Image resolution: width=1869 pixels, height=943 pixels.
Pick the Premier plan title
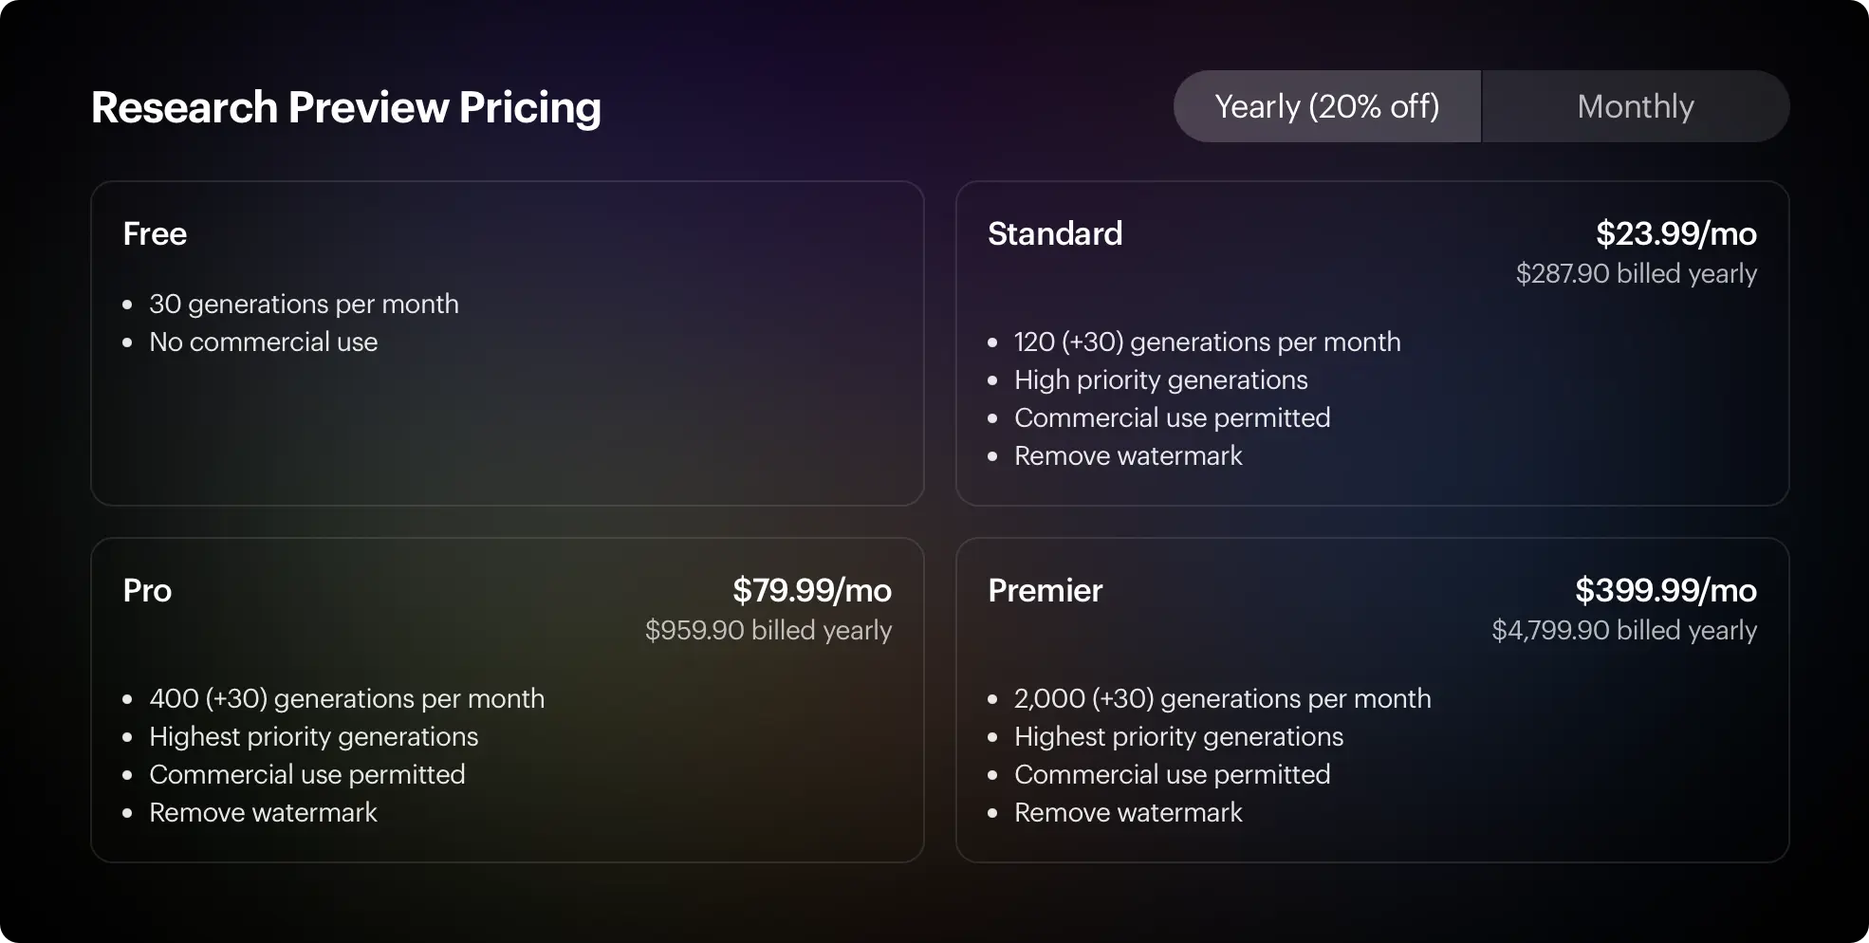click(1046, 590)
